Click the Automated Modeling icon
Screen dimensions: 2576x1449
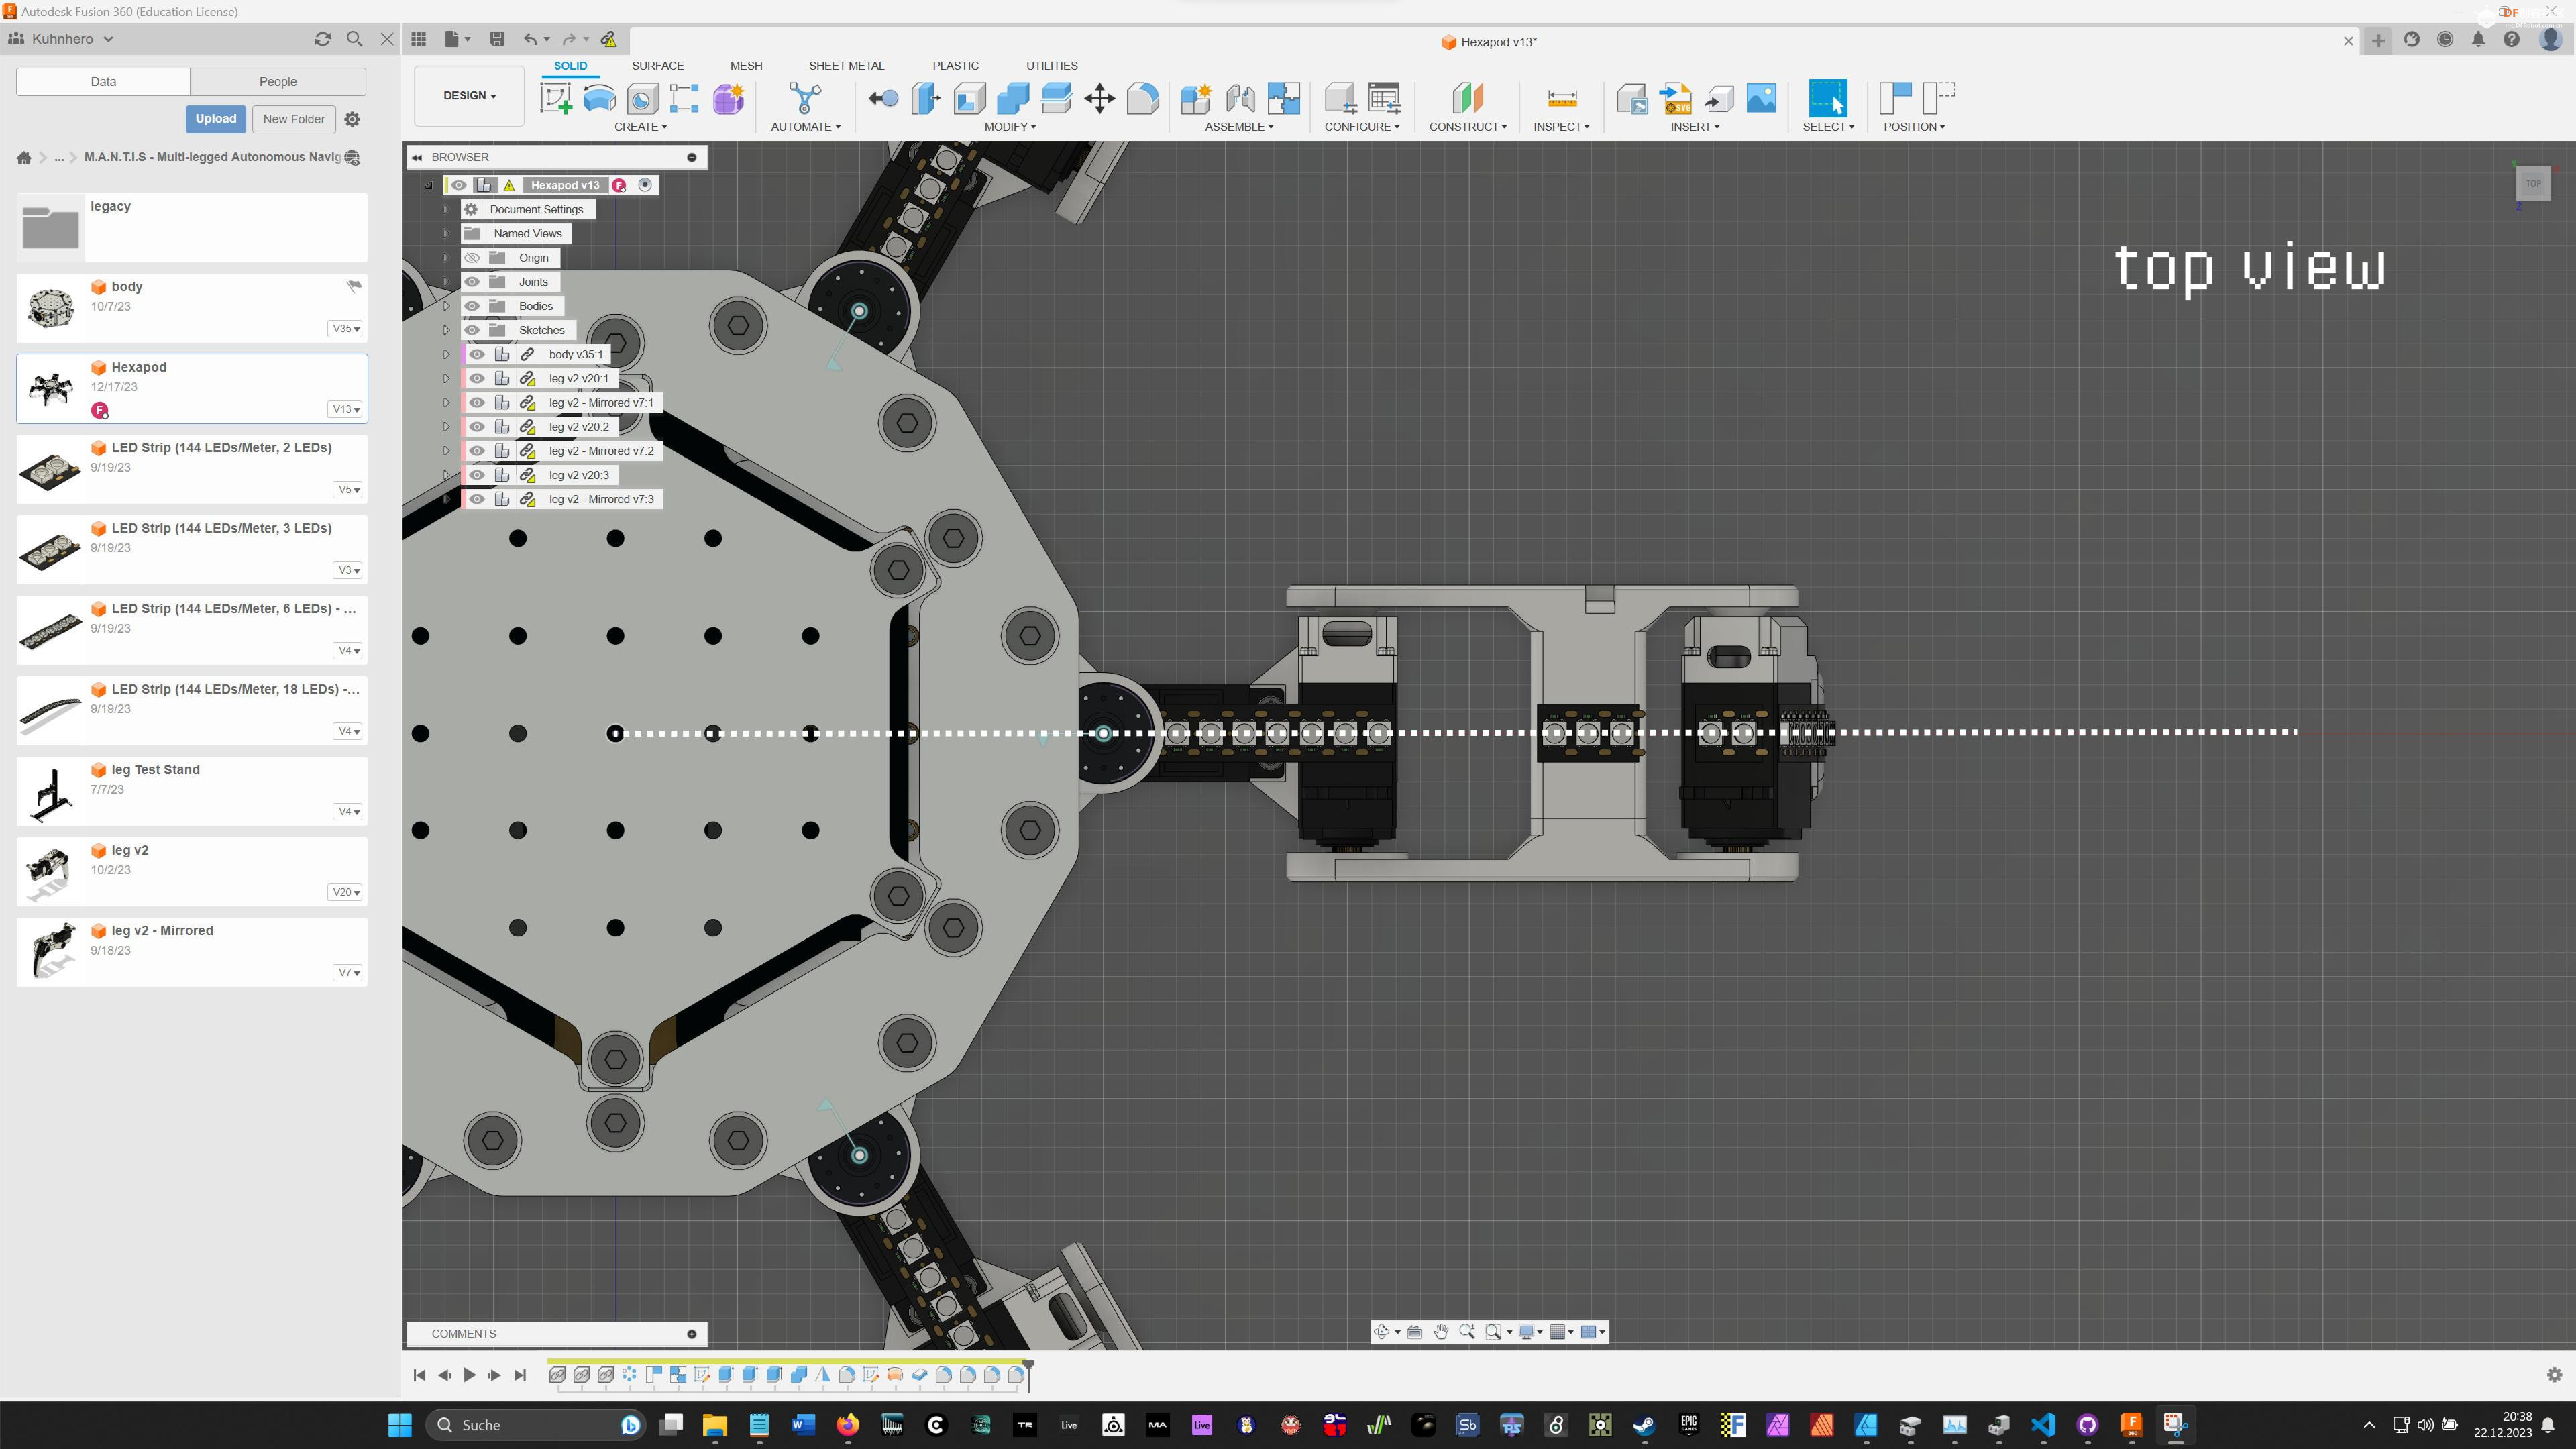[x=805, y=98]
